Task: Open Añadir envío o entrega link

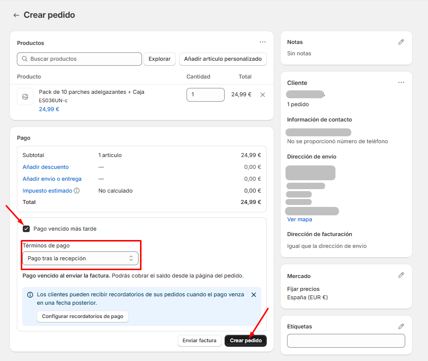Action: click(52, 179)
